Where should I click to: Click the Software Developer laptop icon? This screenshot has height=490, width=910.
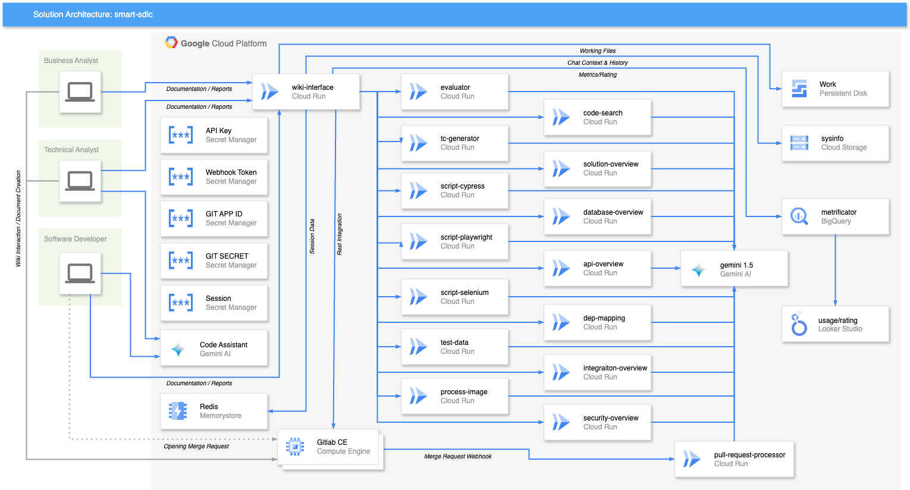[80, 273]
